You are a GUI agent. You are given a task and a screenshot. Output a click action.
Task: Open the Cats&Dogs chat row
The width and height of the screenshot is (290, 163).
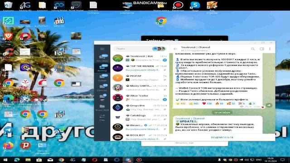click(140, 117)
